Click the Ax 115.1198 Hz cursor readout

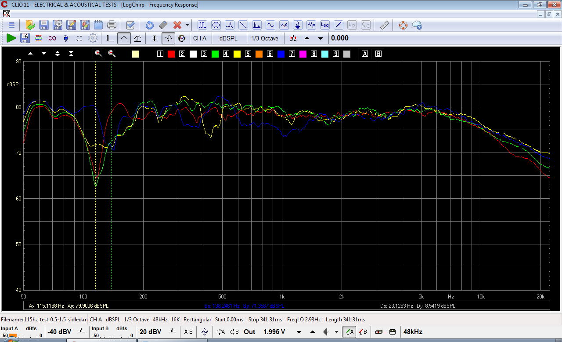pos(47,306)
